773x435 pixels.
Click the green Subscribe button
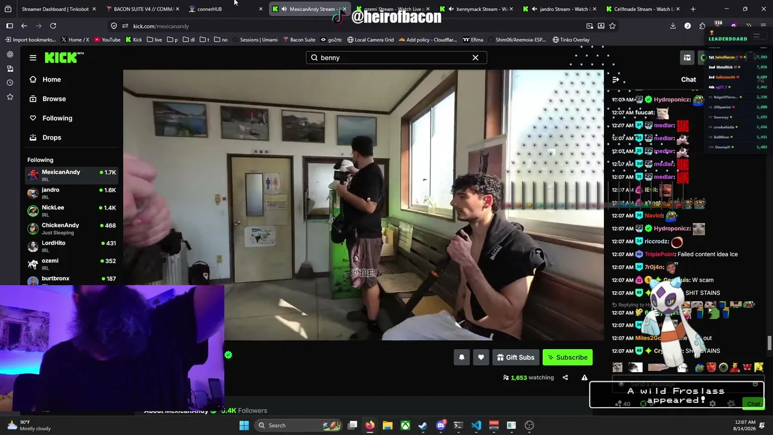coord(567,357)
